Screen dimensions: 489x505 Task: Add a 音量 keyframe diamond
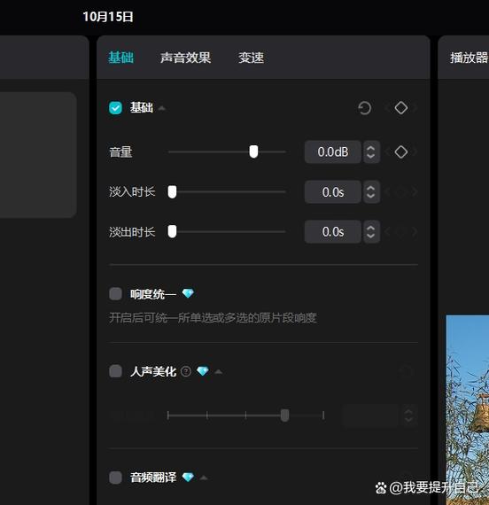point(401,152)
